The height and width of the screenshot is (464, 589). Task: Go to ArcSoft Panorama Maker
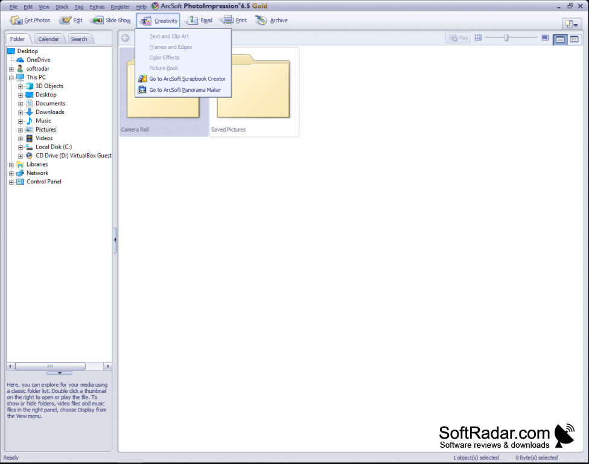[x=183, y=90]
